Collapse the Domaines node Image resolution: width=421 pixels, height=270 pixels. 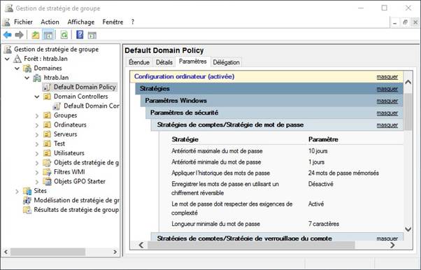[x=17, y=69]
